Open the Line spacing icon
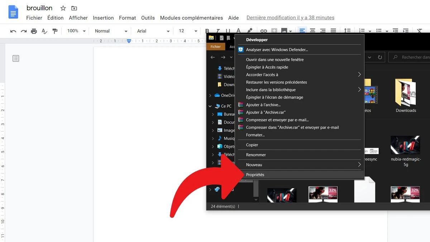This screenshot has height=242, width=430. click(348, 31)
